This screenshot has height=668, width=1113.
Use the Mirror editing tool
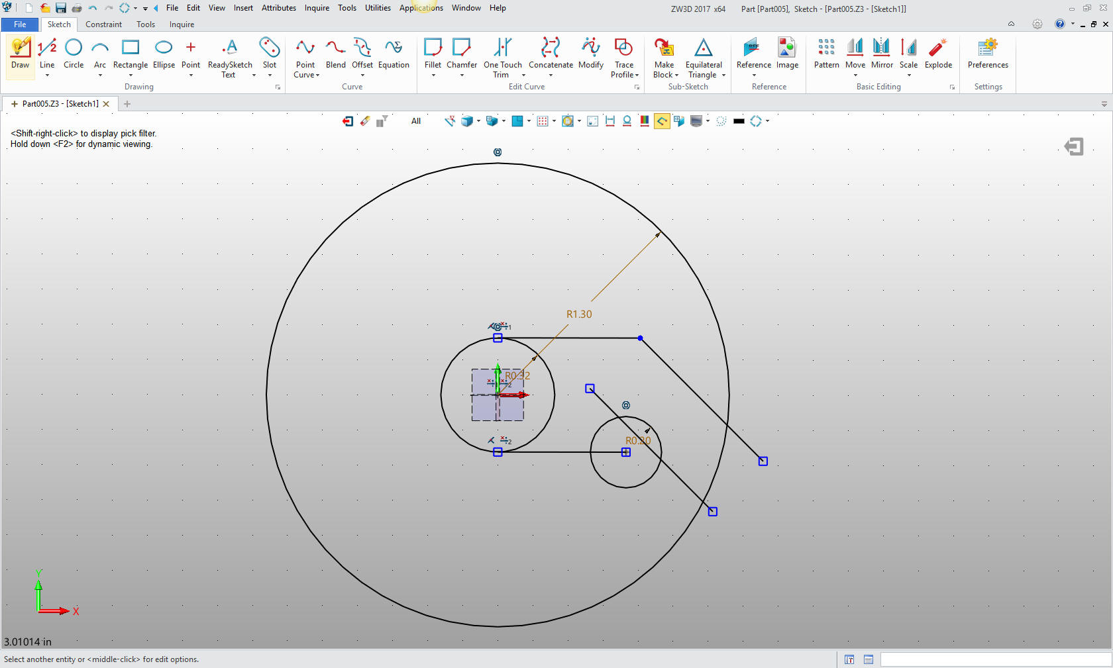point(881,54)
